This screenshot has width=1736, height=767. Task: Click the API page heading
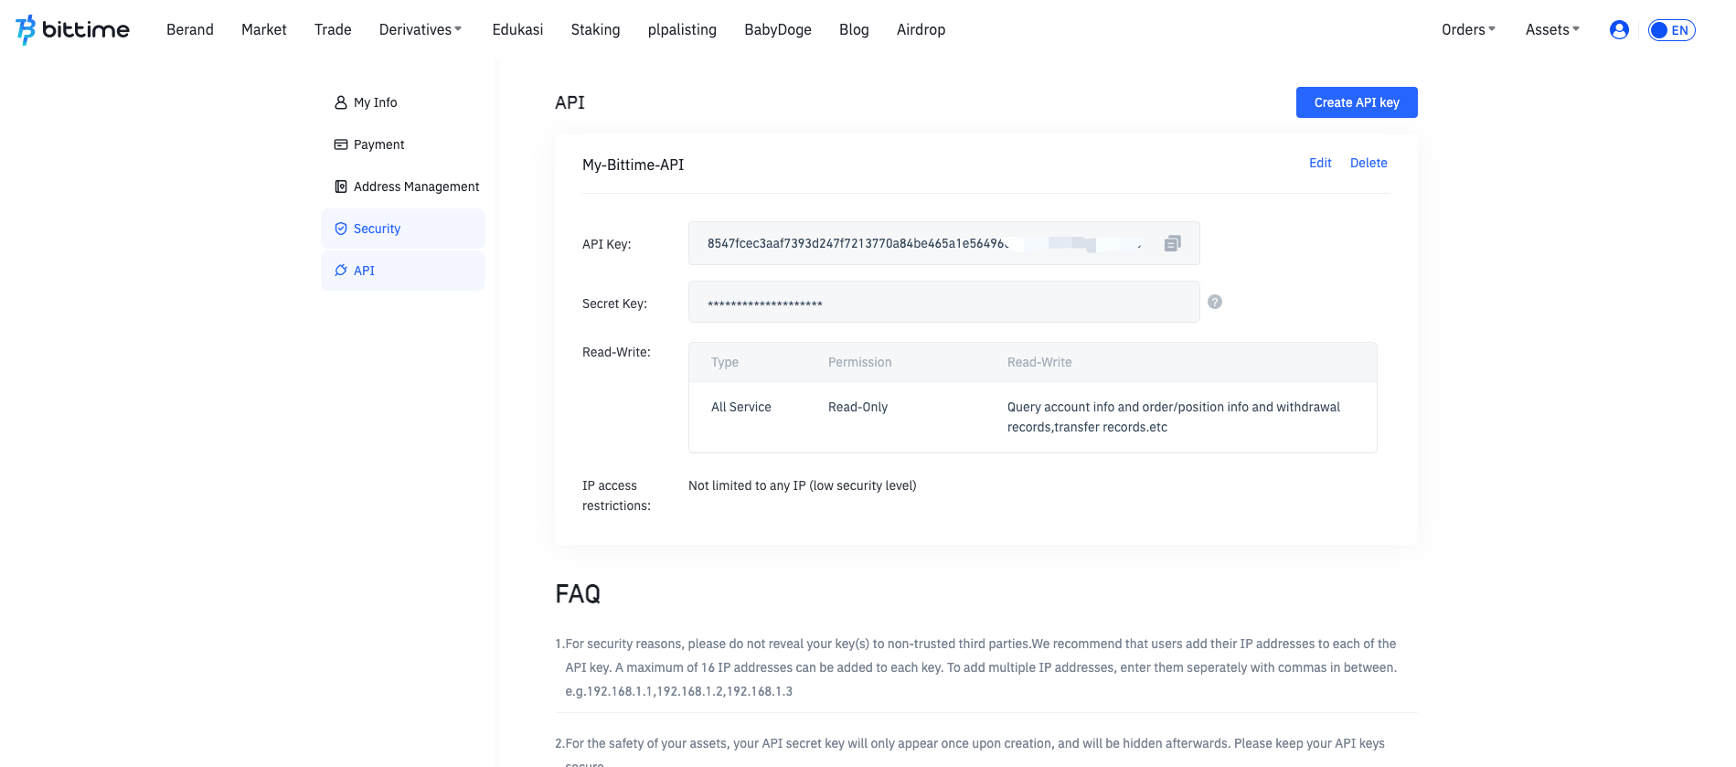coord(570,102)
